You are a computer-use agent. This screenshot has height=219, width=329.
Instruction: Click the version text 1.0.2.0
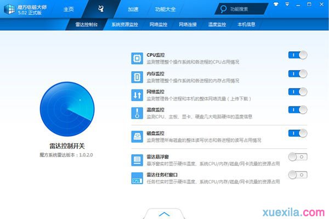pos(86,155)
